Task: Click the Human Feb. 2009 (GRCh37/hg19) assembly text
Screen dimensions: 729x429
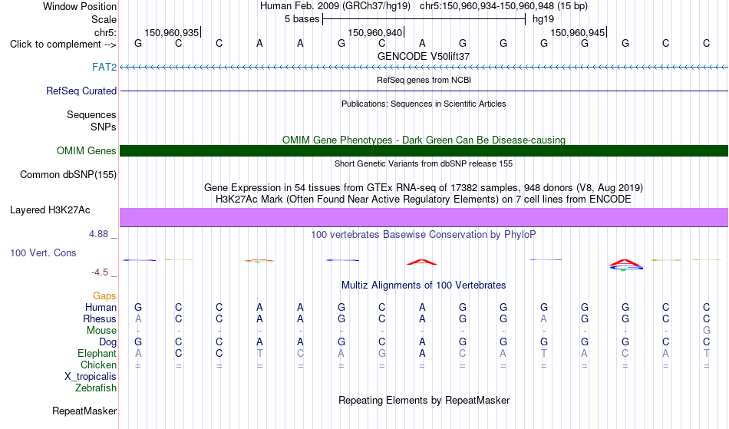Action: pos(335,6)
